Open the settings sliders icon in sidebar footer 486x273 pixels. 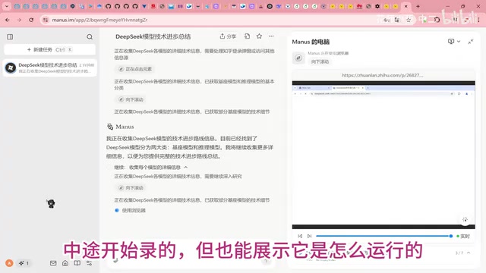(89, 263)
